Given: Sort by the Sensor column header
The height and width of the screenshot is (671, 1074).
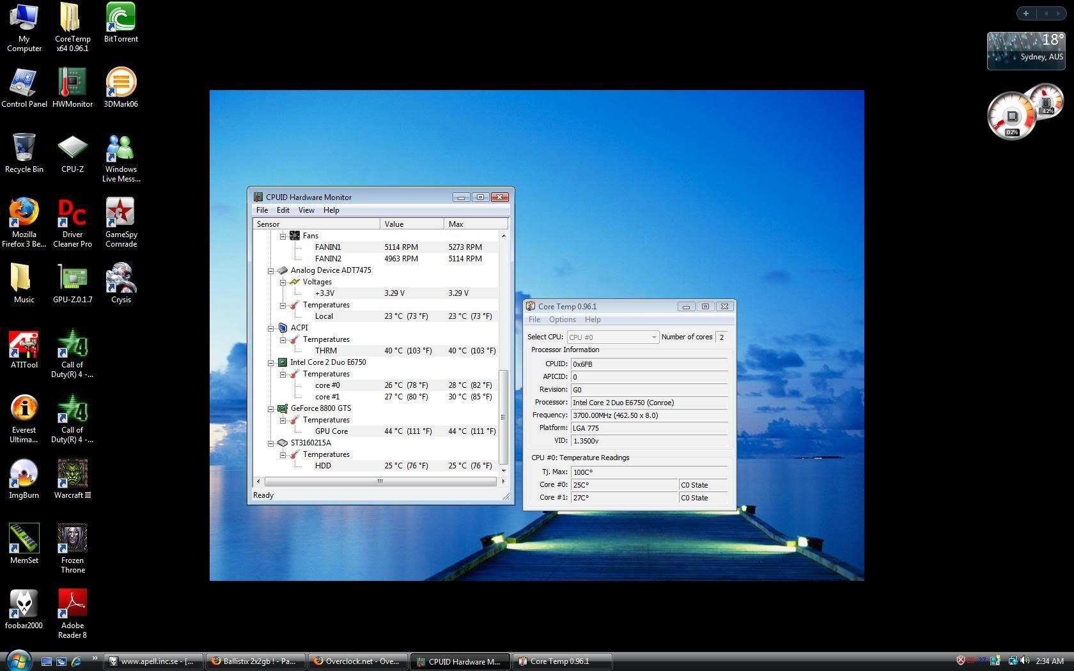Looking at the screenshot, I should point(268,224).
